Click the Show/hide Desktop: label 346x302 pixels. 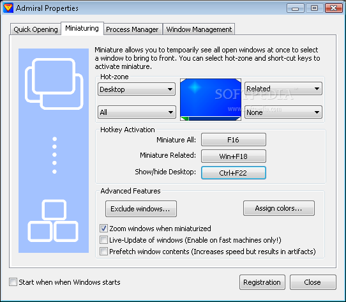(165, 172)
